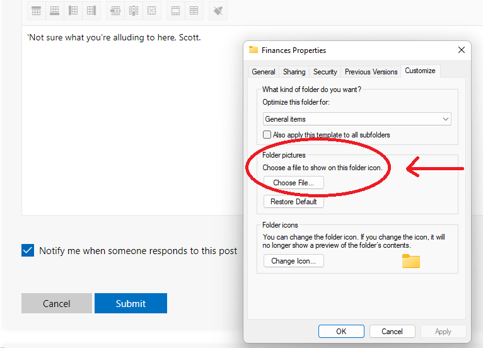Expand the Optimize this folder for dropdown
Viewport: 483px width, 348px height.
coord(357,119)
